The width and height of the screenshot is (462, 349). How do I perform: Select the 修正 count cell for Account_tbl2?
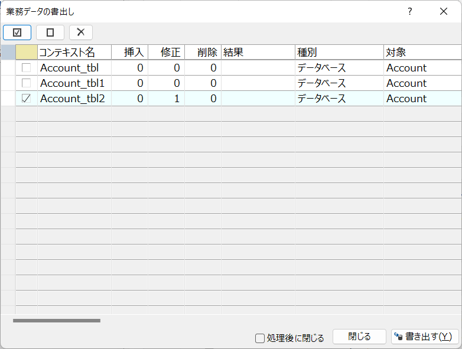pos(166,99)
